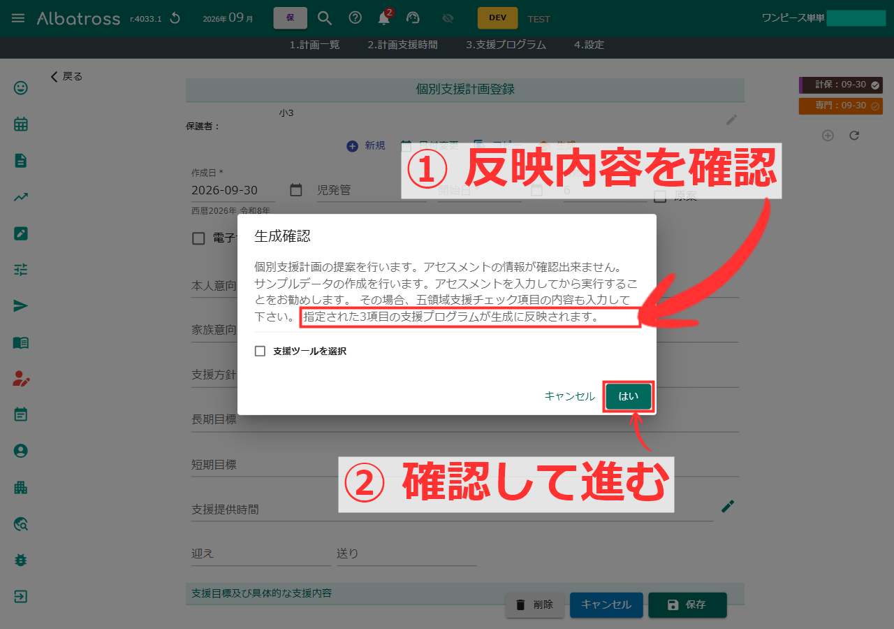Open the bug report sidebar icon
Image resolution: width=894 pixels, height=629 pixels.
pos(21,561)
